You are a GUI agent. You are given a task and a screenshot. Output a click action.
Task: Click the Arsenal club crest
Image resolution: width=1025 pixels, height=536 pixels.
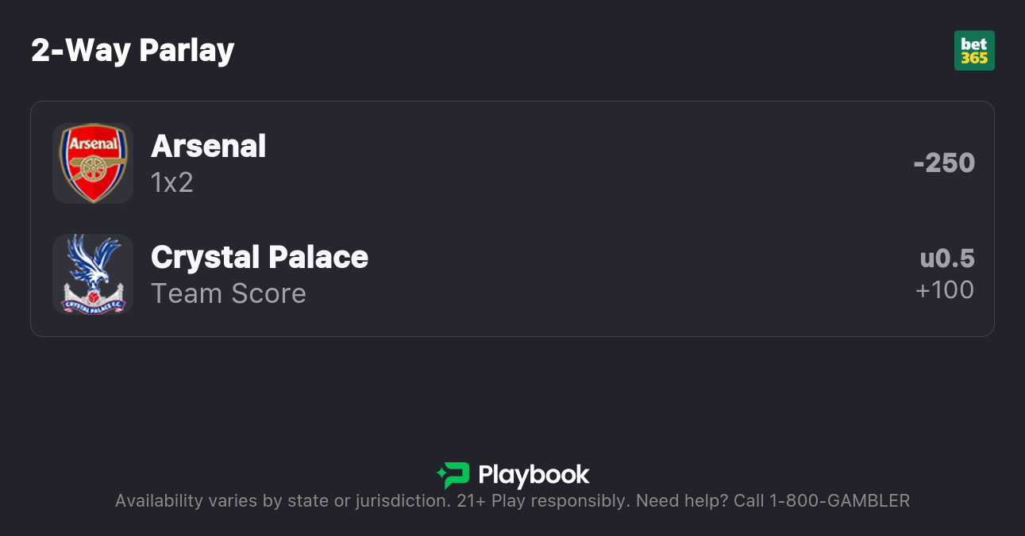[x=93, y=163]
